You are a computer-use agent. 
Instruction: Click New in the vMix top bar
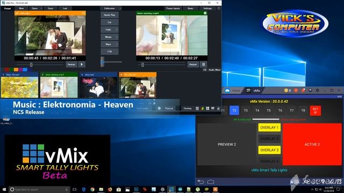pos(21,9)
